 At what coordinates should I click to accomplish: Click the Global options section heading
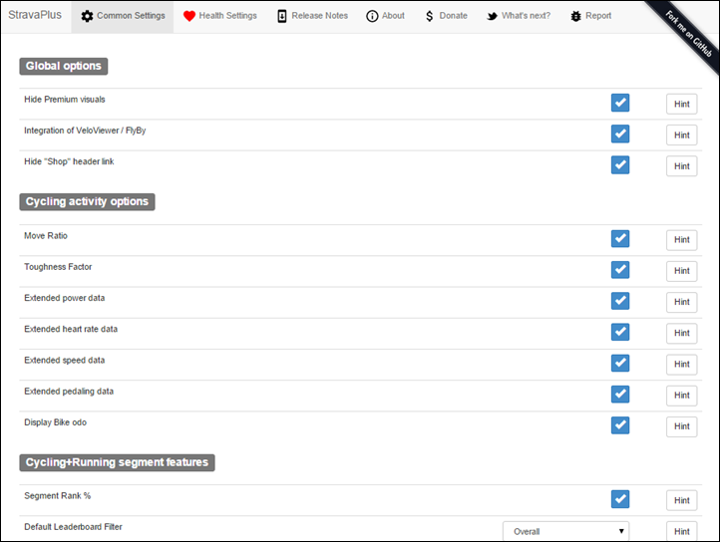pyautogui.click(x=64, y=66)
